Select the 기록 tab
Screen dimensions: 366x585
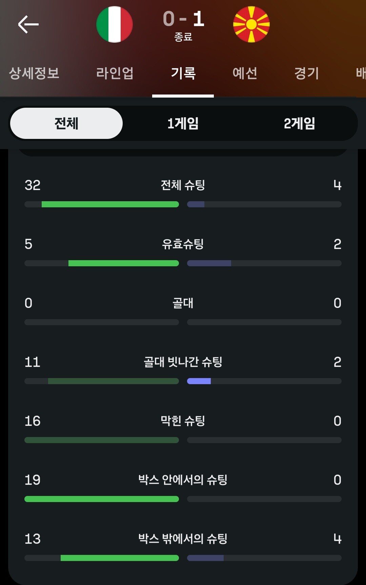[183, 73]
